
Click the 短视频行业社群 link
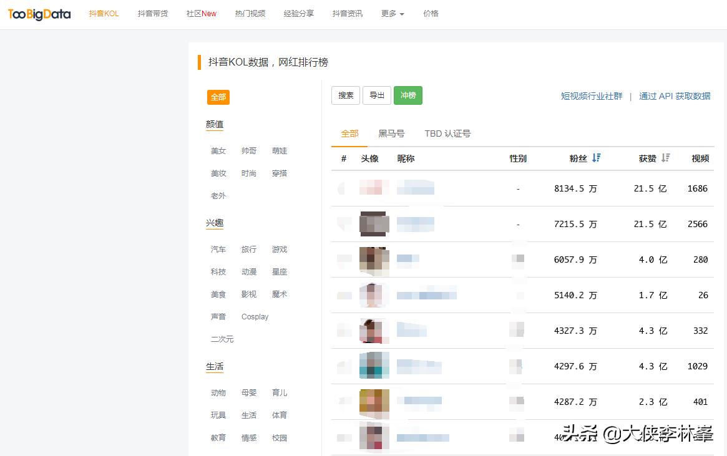pyautogui.click(x=592, y=96)
